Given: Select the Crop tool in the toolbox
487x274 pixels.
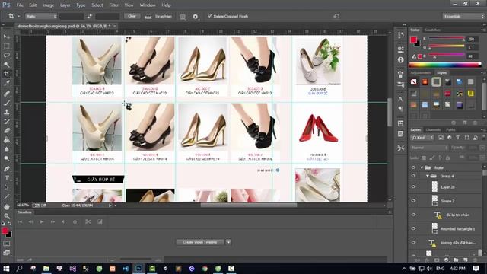Looking at the screenshot, I should coord(7,74).
